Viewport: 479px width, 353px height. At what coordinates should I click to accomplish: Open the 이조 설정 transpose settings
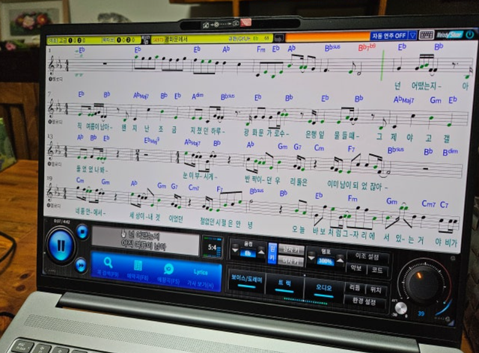367,257
